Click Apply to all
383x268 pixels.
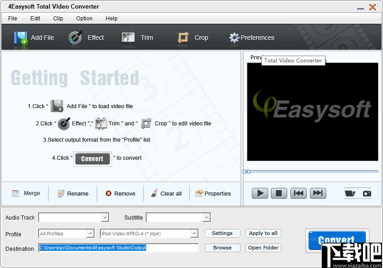263,233
